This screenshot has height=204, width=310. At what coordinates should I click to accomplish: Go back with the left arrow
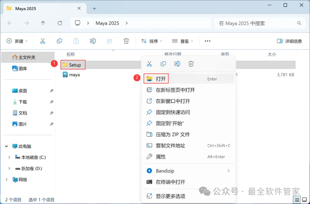click(x=10, y=23)
